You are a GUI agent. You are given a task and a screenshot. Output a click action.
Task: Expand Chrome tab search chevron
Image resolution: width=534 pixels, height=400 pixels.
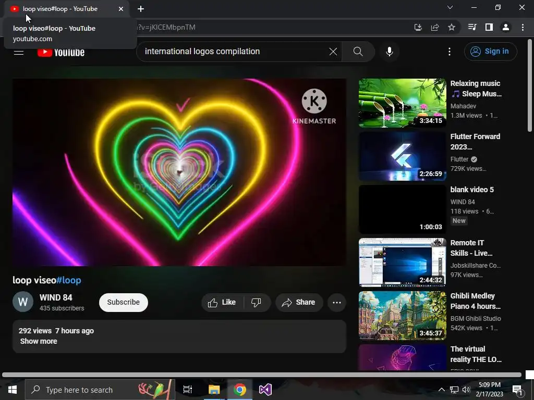[450, 7]
